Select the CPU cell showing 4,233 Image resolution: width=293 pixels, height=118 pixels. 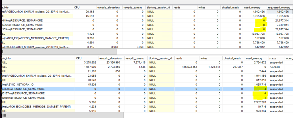point(86,107)
